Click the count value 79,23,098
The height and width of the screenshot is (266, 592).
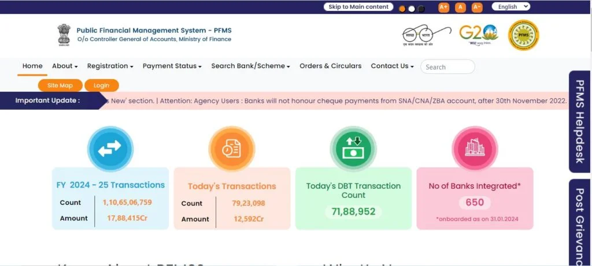249,204
